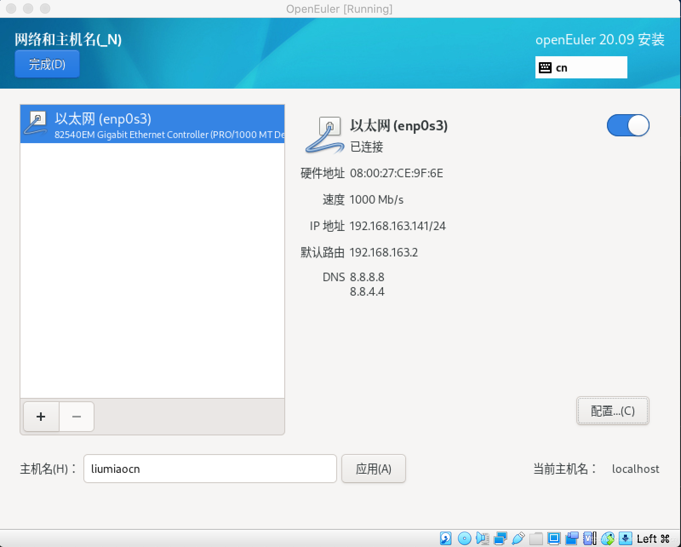Click the current hostname localhost
This screenshot has width=681, height=547.
coord(635,469)
